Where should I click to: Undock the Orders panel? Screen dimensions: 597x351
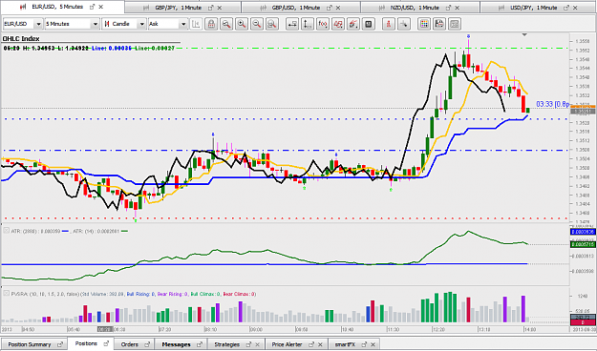[147, 344]
